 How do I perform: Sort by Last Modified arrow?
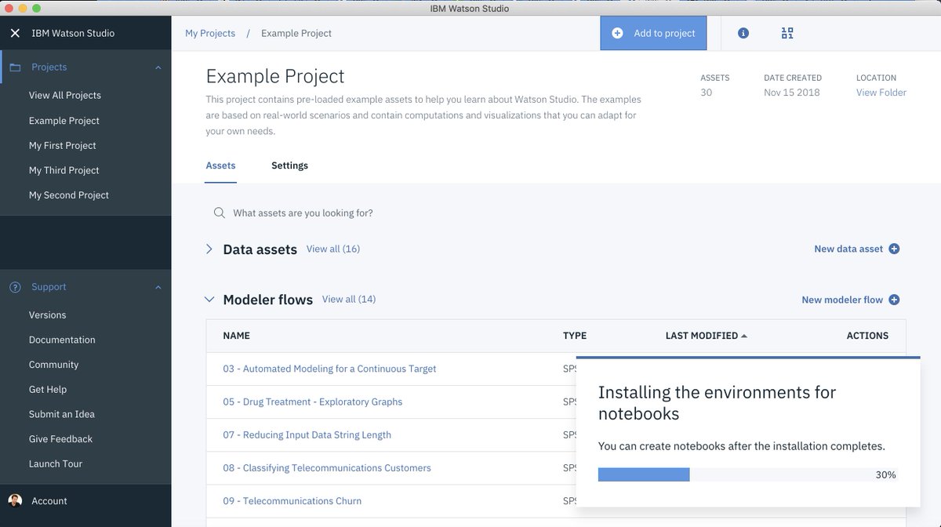coord(744,336)
